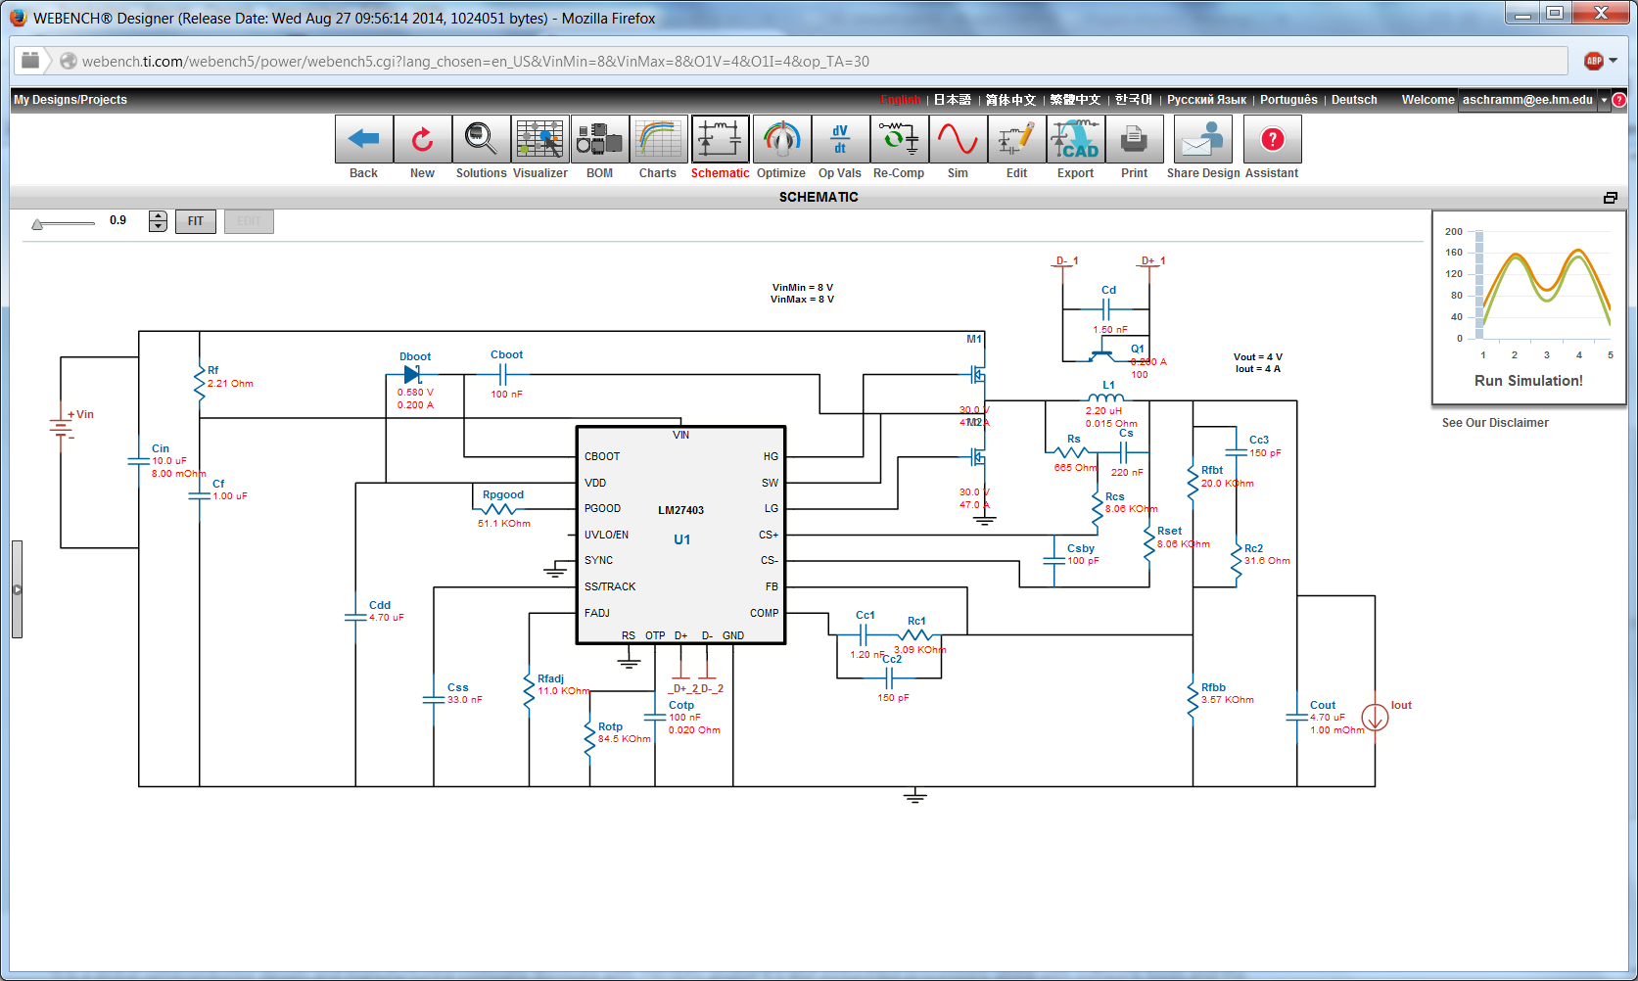This screenshot has width=1638, height=981.
Task: Open the Adblock Plus dropdown arrow
Action: click(x=1614, y=61)
